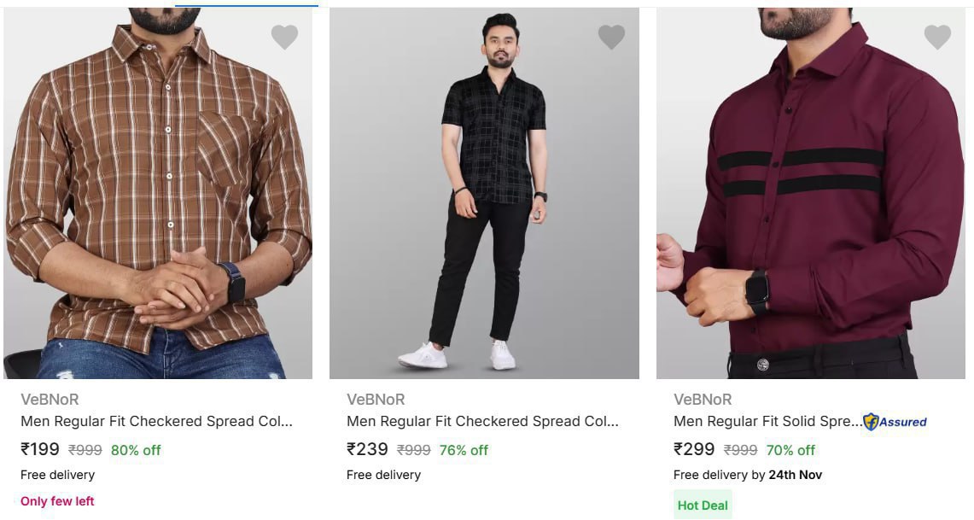Open first "Men Regular Fit Checkered" title link
974x520 pixels.
coord(156,421)
